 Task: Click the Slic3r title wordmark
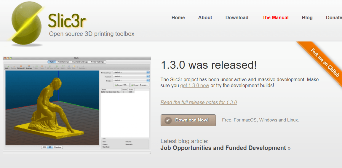[x=67, y=20]
